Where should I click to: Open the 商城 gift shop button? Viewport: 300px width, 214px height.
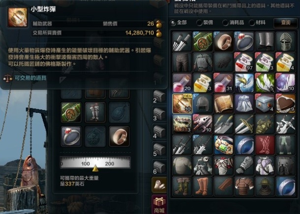point(159,205)
